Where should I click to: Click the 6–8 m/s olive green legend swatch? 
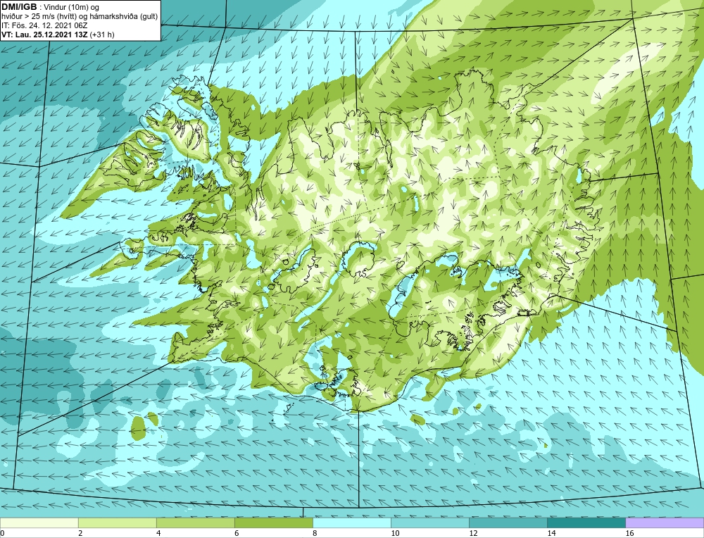coord(273,523)
